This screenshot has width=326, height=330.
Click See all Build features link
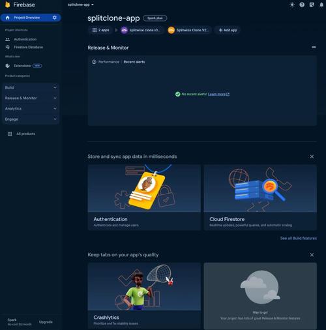[298, 238]
